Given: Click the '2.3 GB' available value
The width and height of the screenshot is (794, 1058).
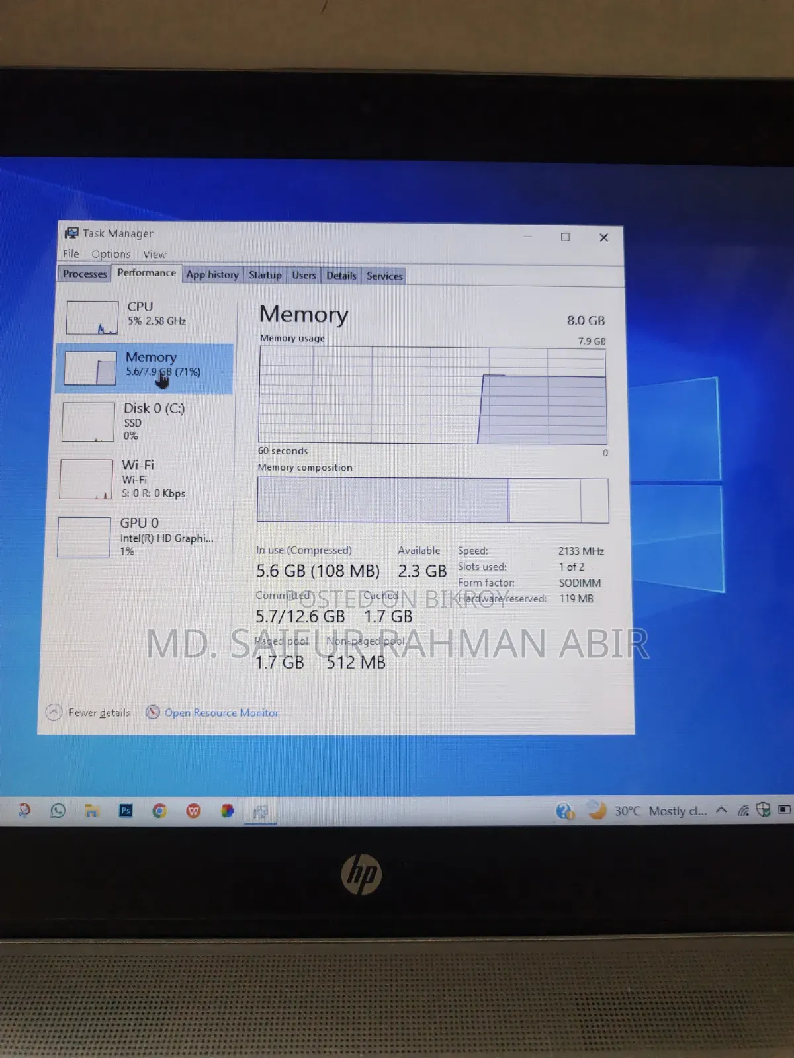Looking at the screenshot, I should 422,571.
